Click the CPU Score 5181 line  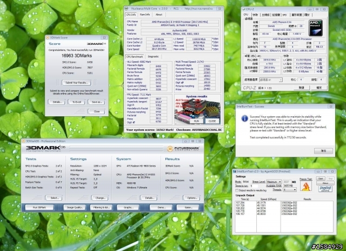(x=77, y=73)
